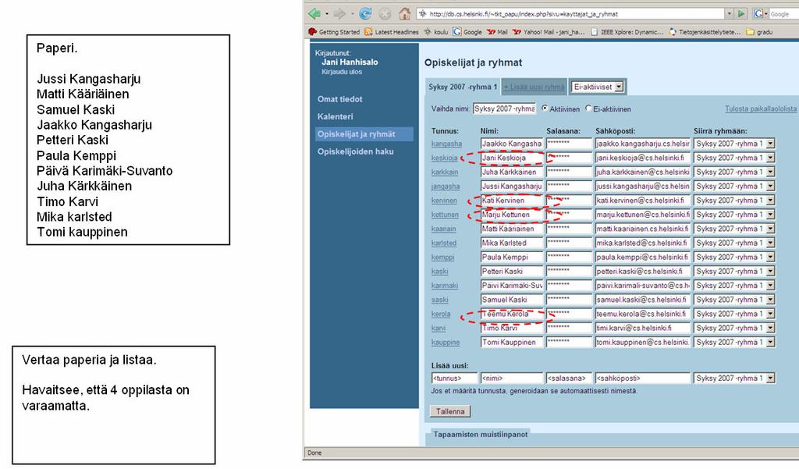Click the Kirjaudu ulos link
This screenshot has height=469, width=799.
pyautogui.click(x=342, y=72)
